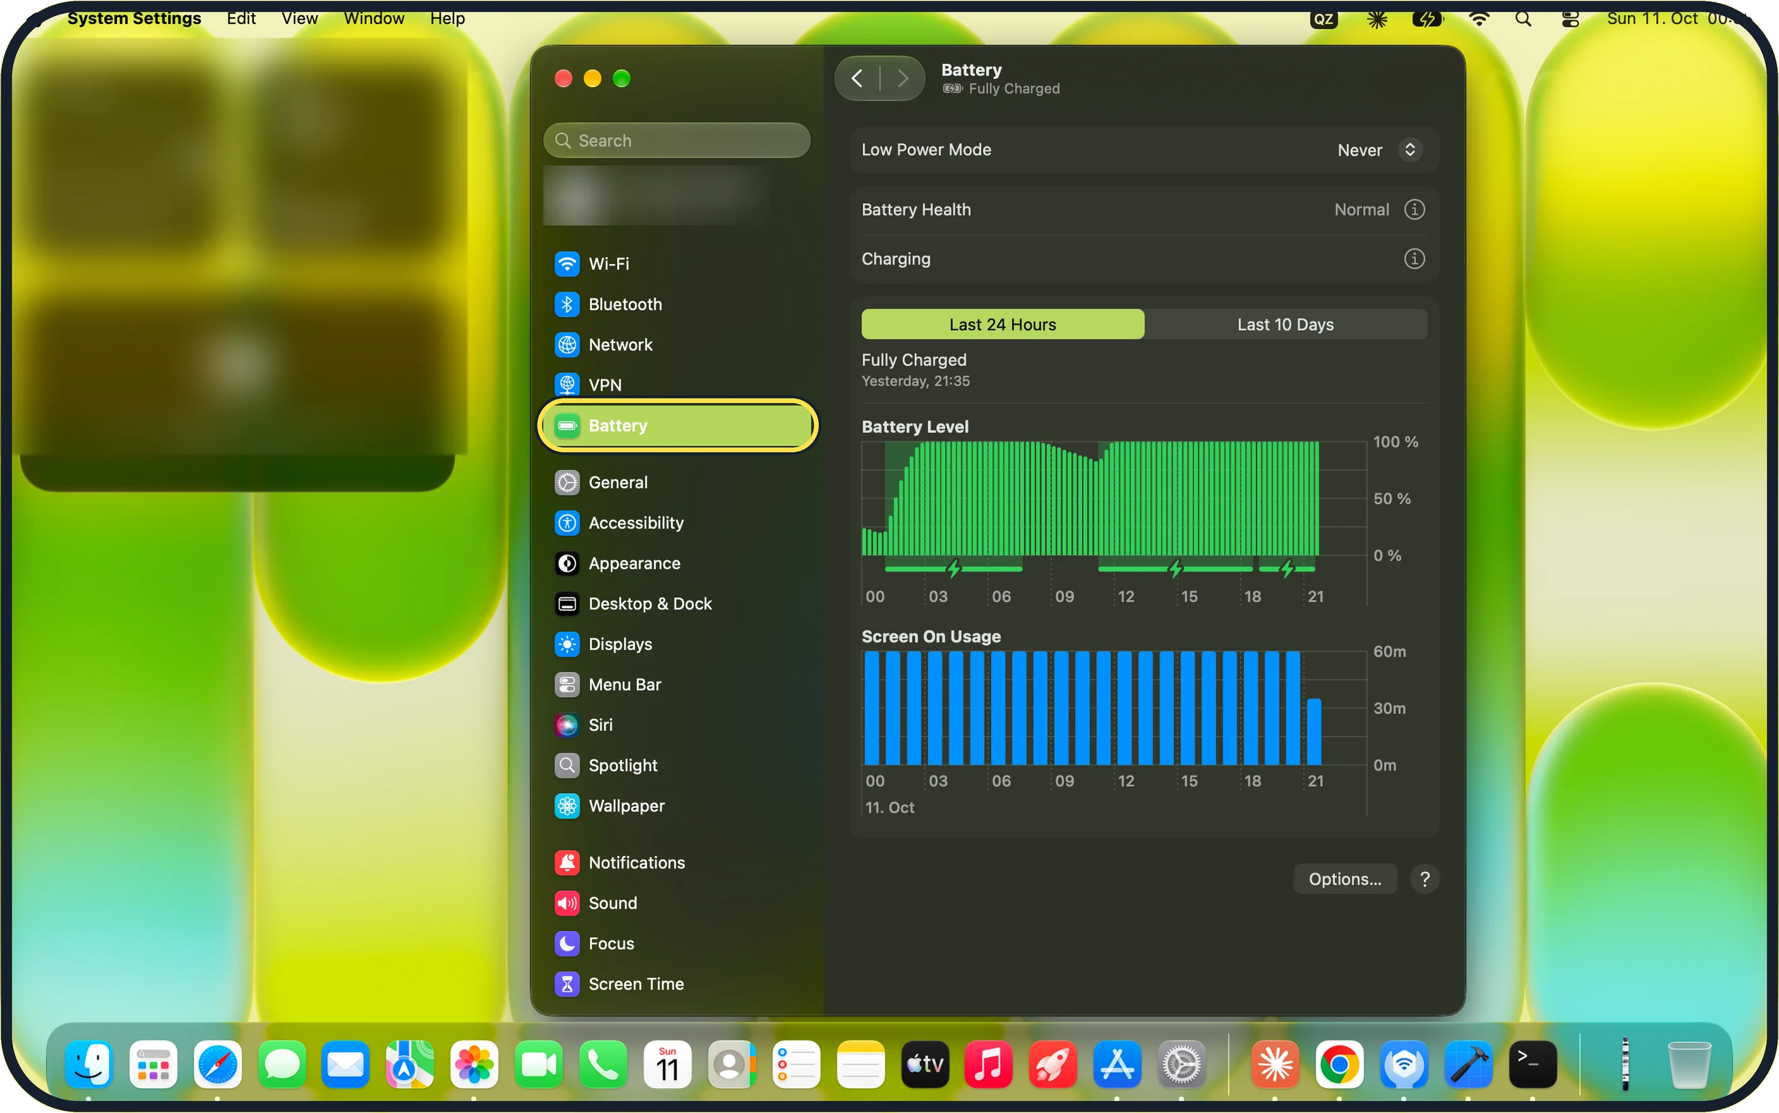1779x1113 pixels.
Task: Open Trash in the Dock
Action: tap(1689, 1064)
